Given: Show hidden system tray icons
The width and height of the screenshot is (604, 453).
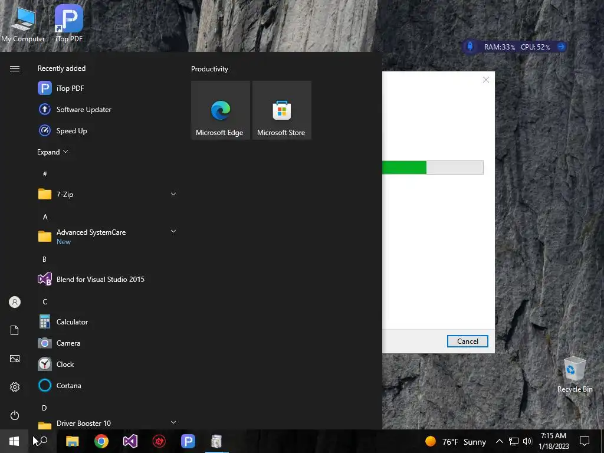Looking at the screenshot, I should coord(499,441).
